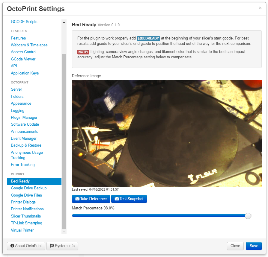Save the settings

(254, 246)
